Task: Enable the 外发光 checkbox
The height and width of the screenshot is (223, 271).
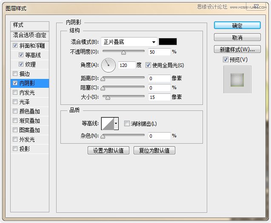Action: coord(15,139)
